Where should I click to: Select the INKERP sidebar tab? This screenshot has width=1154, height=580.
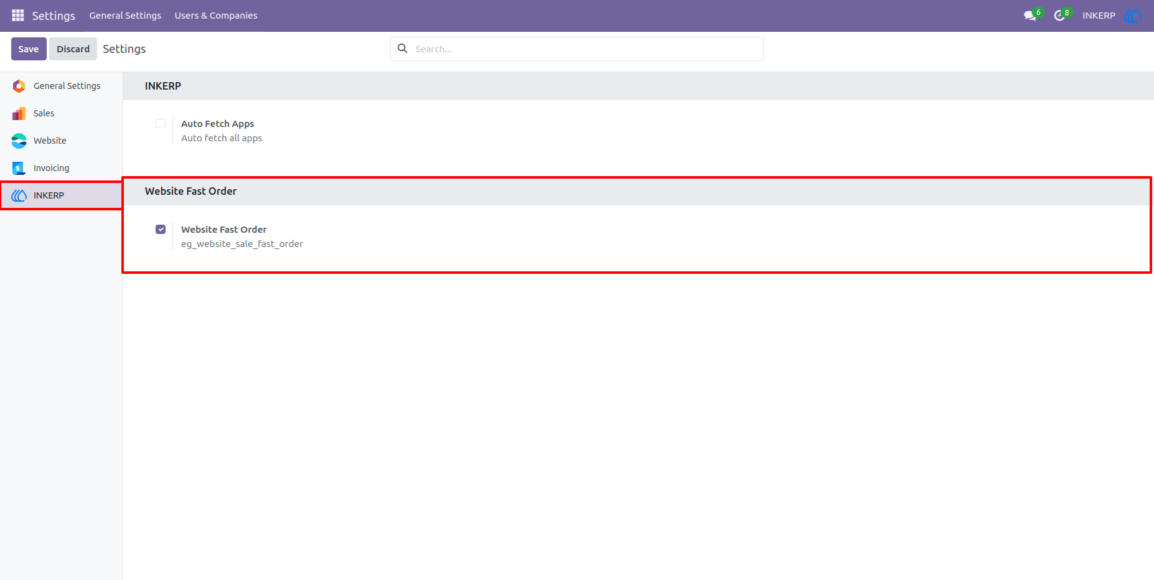point(61,195)
